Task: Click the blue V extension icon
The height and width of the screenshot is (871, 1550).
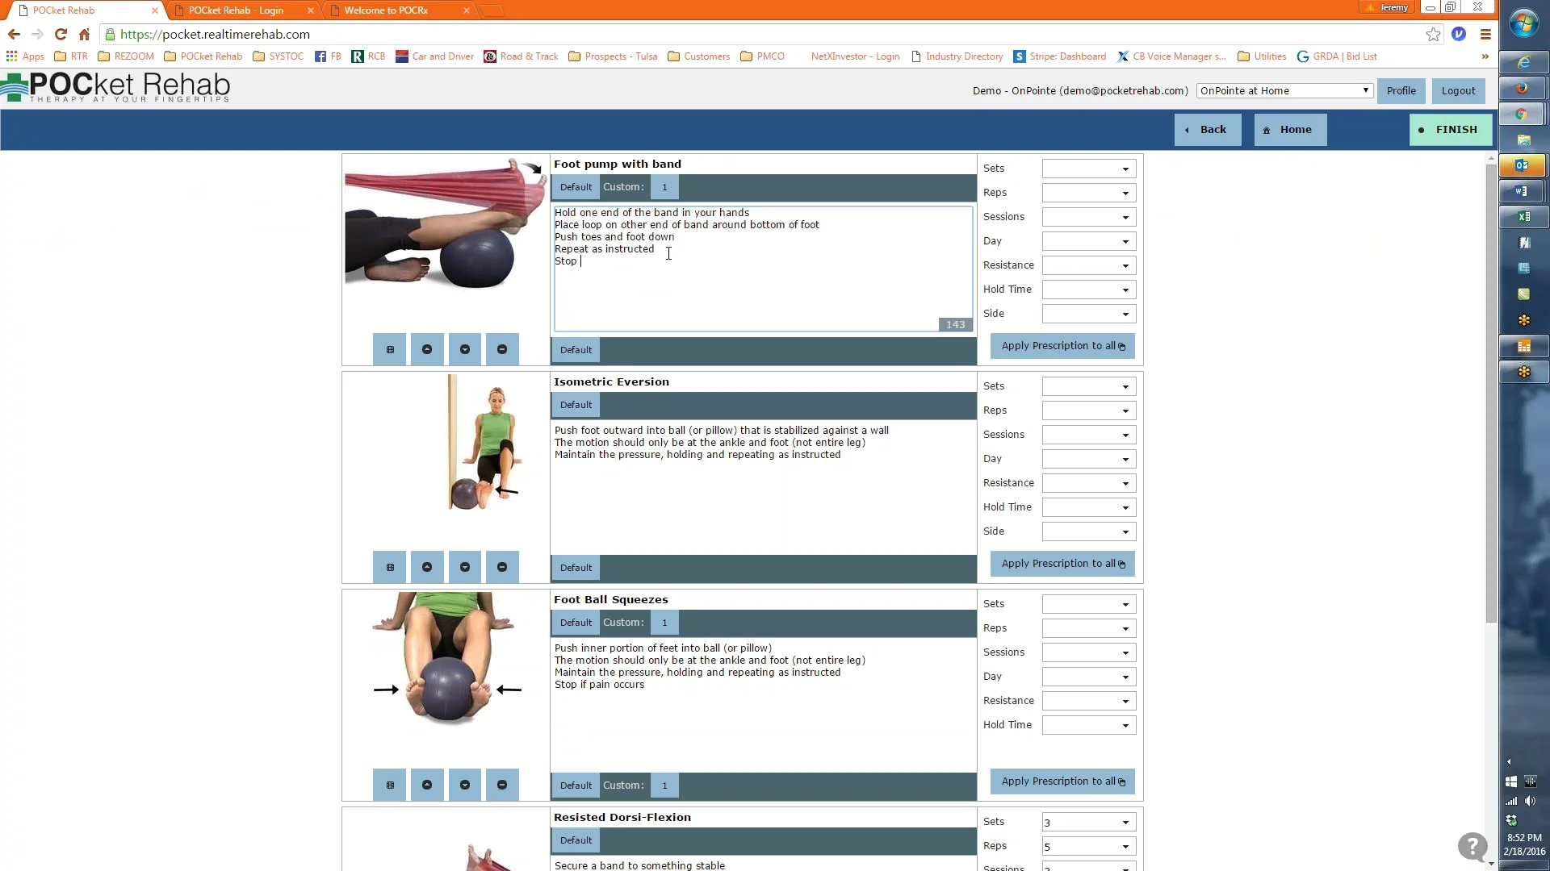Action: (1459, 34)
